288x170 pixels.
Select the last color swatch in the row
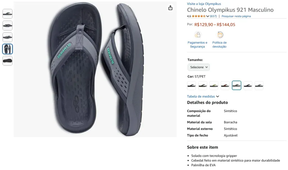(x=259, y=85)
